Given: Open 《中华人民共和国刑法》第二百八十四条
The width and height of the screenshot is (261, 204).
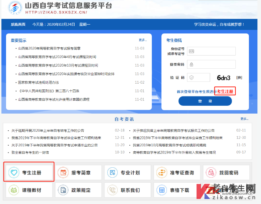Looking at the screenshot, I should (49, 91).
